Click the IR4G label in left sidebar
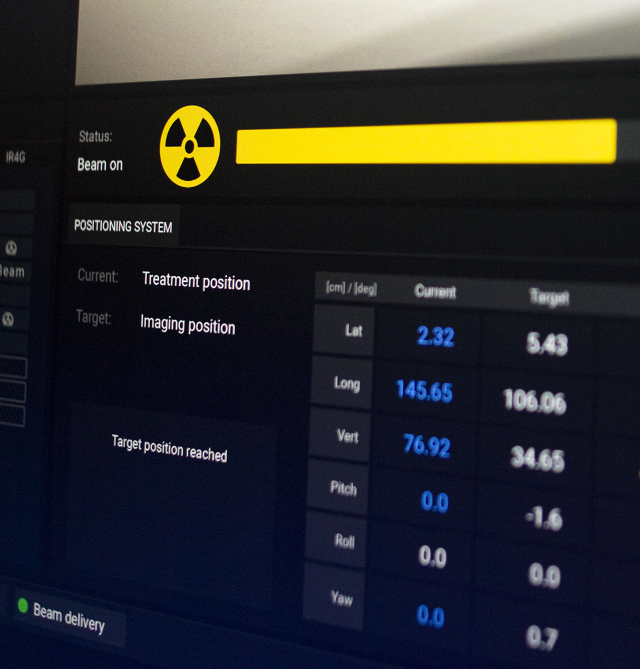Viewport: 640px width, 669px height. tap(15, 157)
